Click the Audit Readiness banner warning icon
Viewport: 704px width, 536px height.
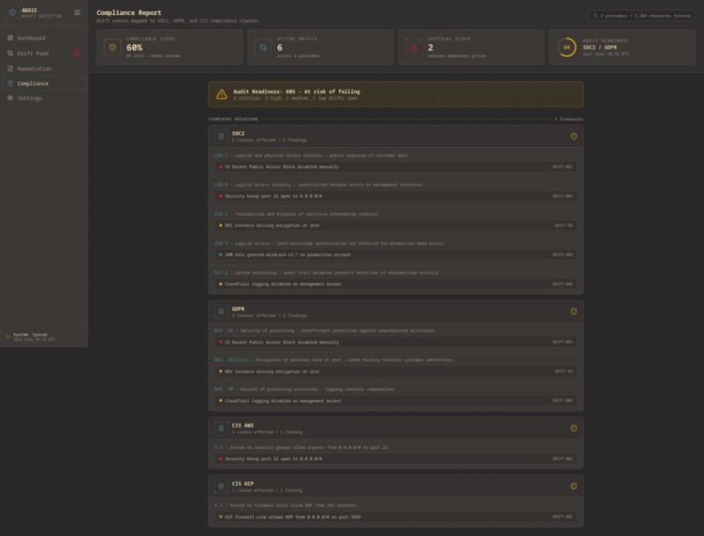pyautogui.click(x=222, y=94)
